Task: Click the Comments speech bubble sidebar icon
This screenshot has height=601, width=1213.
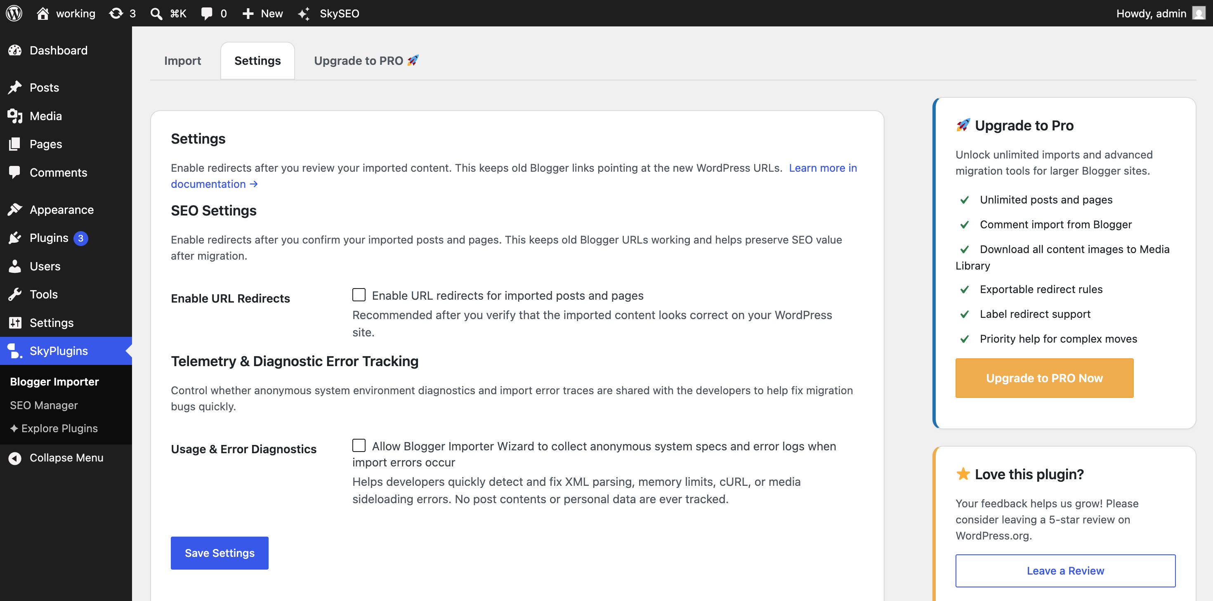Action: (15, 172)
